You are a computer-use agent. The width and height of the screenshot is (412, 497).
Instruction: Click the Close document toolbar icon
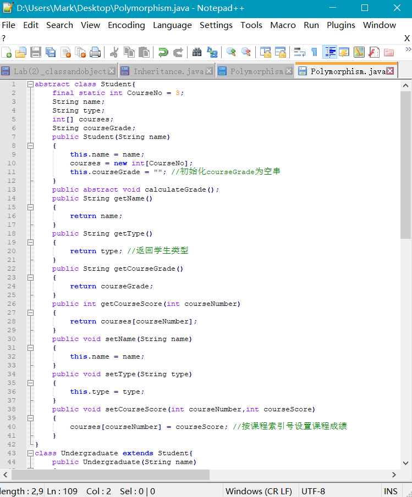(65, 52)
